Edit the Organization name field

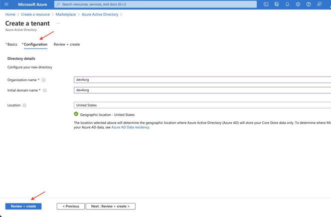(x=203, y=80)
